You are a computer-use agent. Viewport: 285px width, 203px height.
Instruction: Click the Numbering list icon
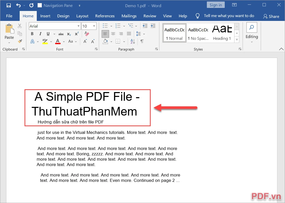pyautogui.click(x=118, y=26)
